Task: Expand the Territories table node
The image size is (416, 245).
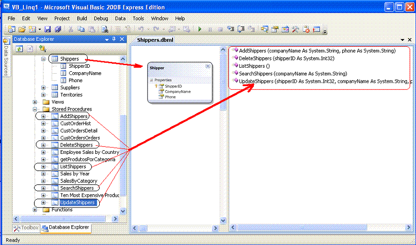Action: click(43, 95)
